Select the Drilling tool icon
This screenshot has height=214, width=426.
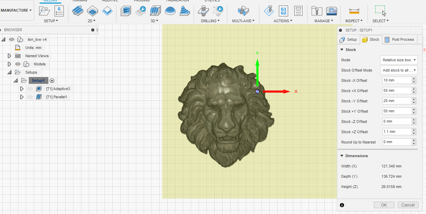(x=203, y=11)
